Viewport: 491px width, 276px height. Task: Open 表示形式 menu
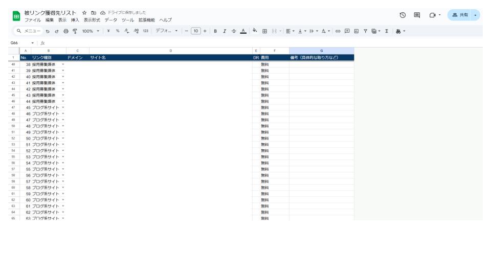point(92,20)
